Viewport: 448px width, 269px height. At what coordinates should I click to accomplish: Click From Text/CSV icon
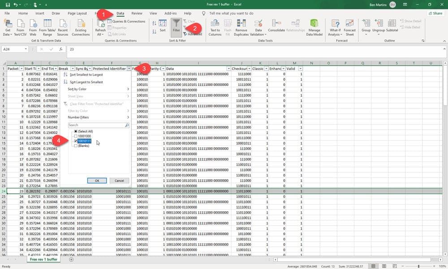20,28
